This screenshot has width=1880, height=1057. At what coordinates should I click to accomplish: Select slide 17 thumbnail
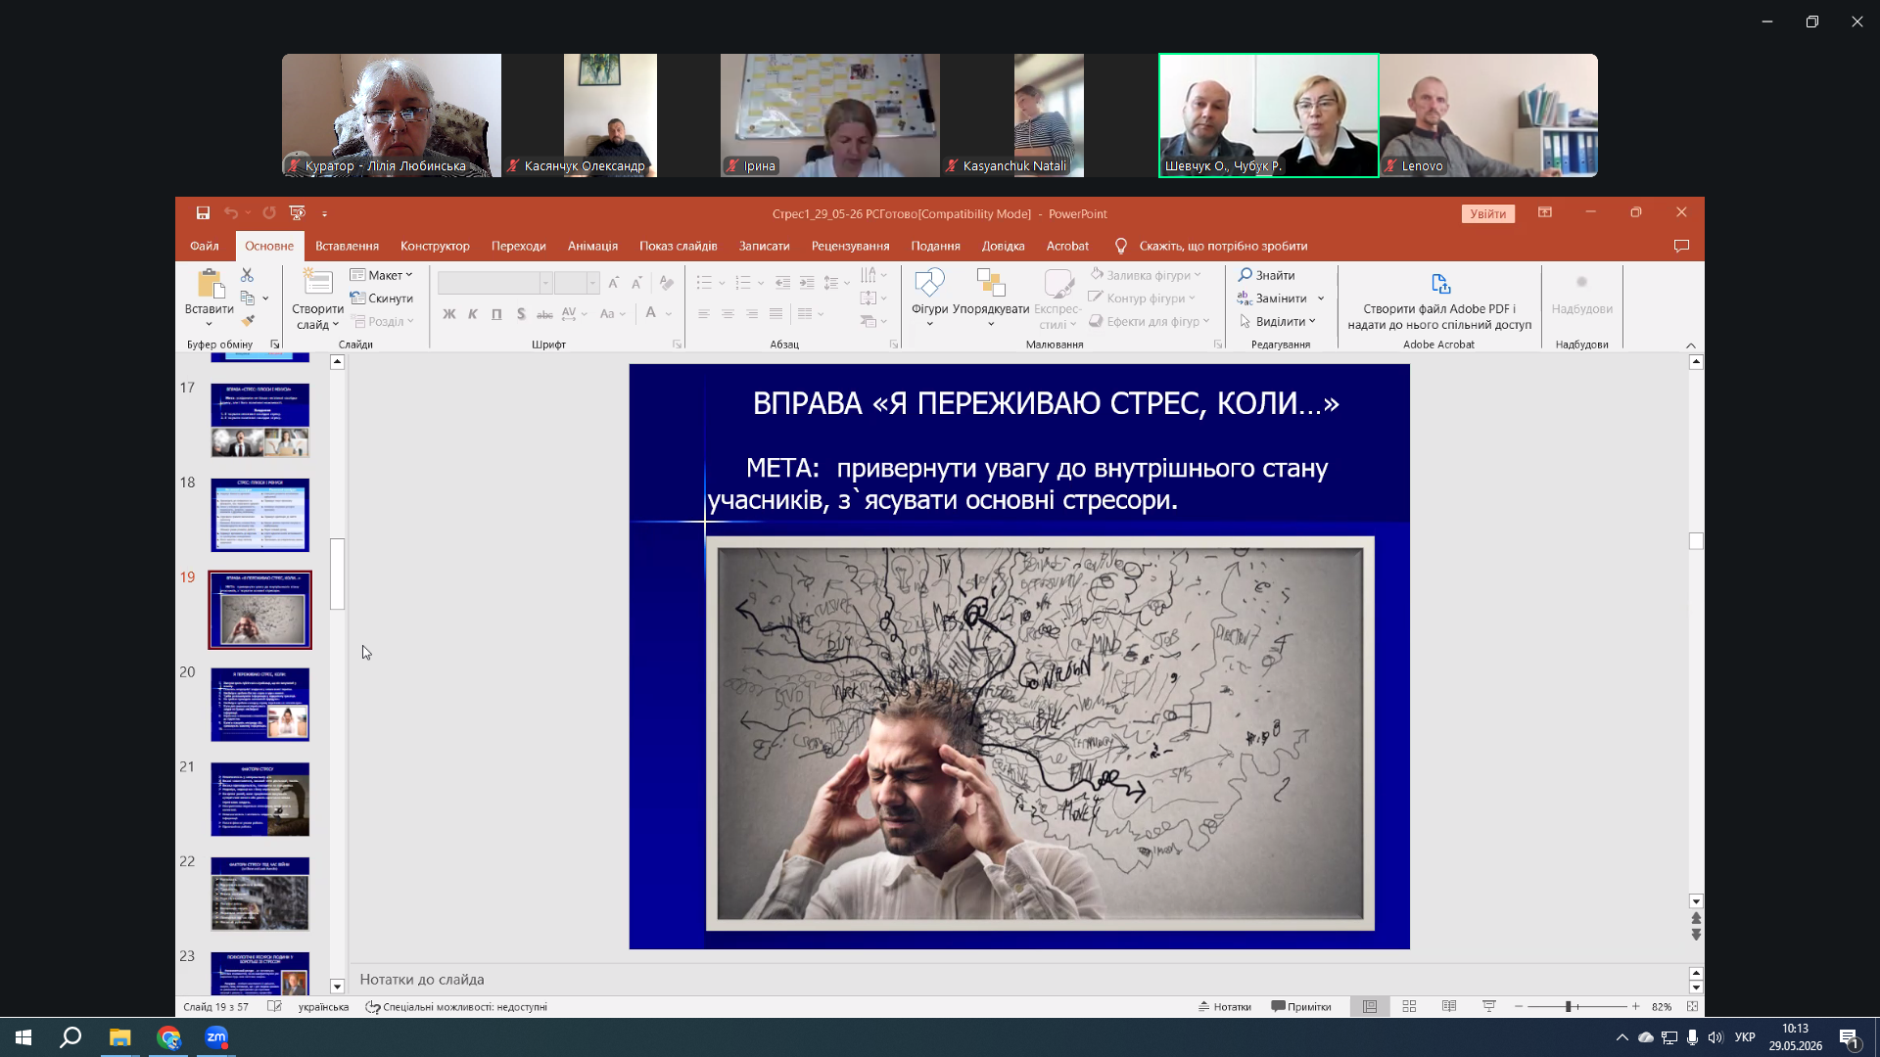tap(259, 420)
